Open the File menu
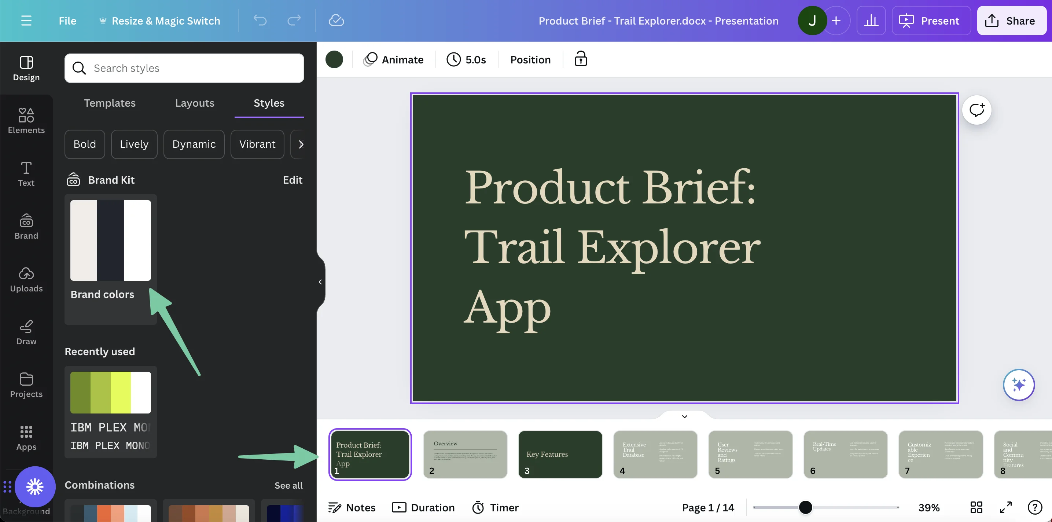 (x=67, y=21)
